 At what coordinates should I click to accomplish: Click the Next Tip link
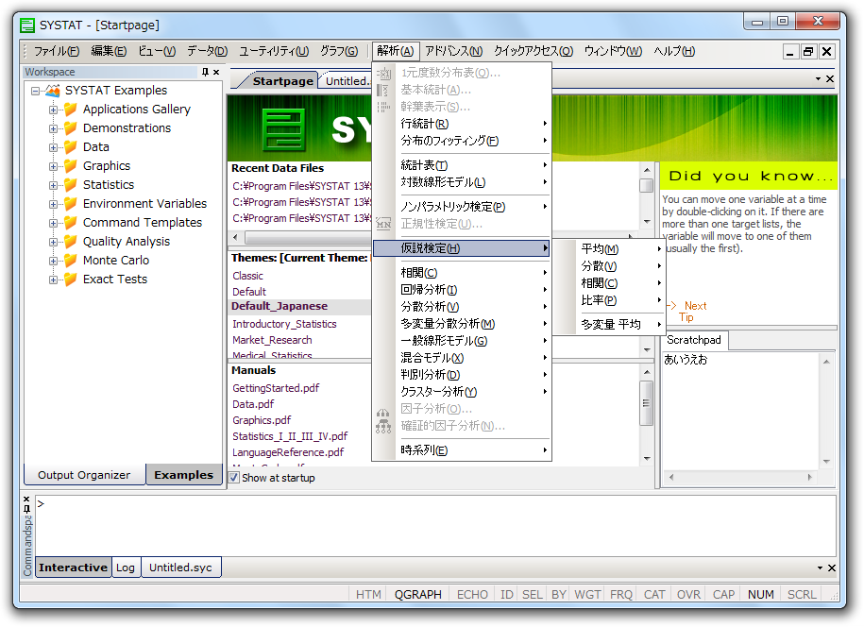(694, 312)
